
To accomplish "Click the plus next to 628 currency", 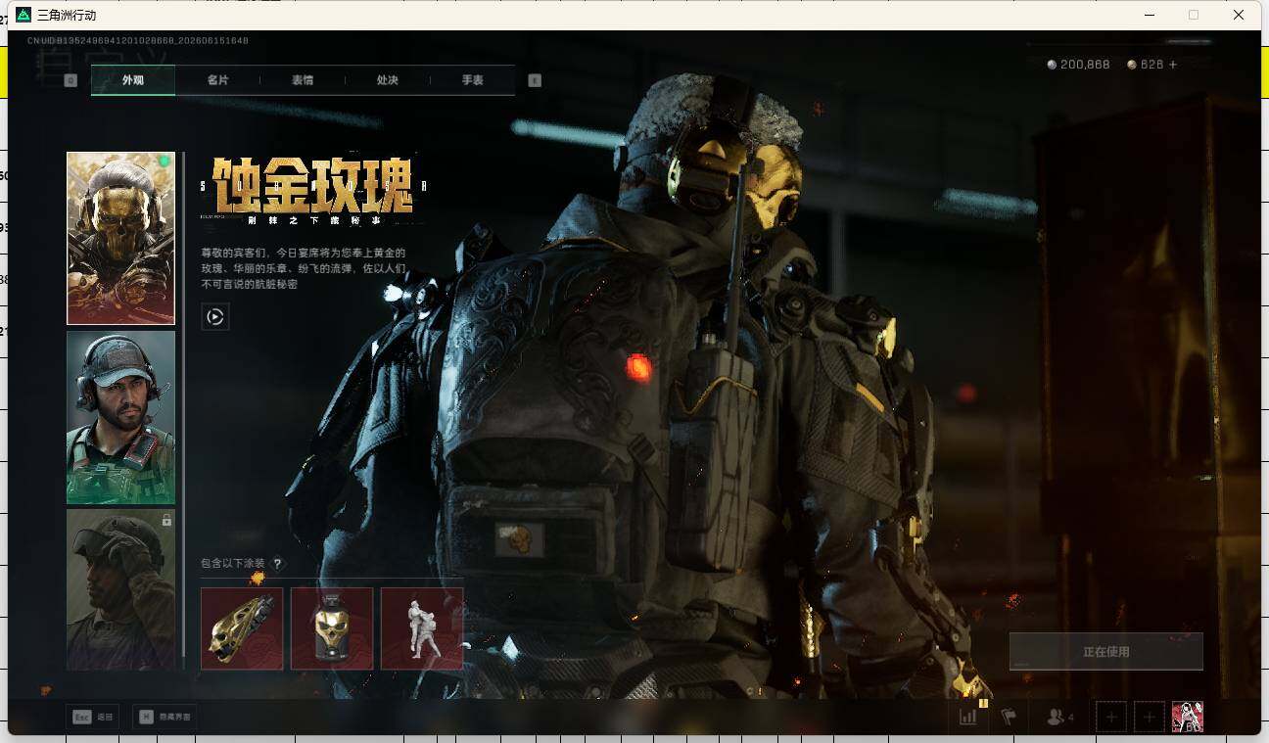I will click(1173, 65).
